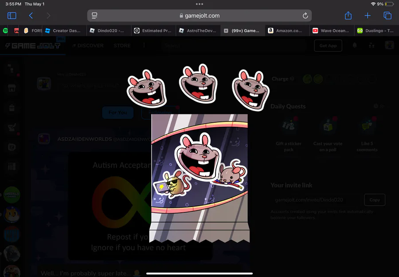Copy the invite link
399x277 pixels.
click(x=375, y=200)
